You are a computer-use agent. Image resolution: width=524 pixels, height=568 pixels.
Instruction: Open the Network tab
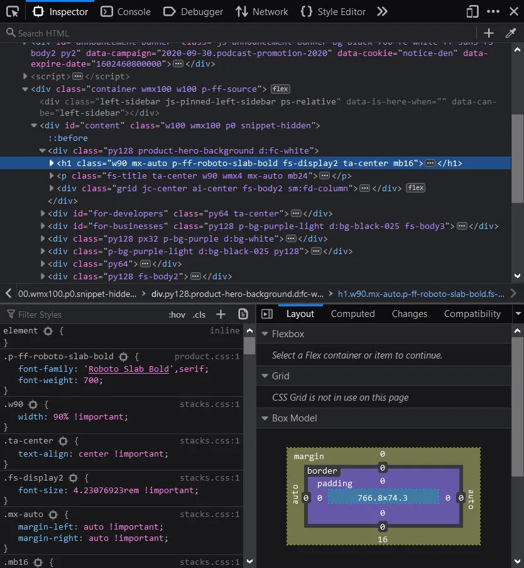tap(261, 11)
